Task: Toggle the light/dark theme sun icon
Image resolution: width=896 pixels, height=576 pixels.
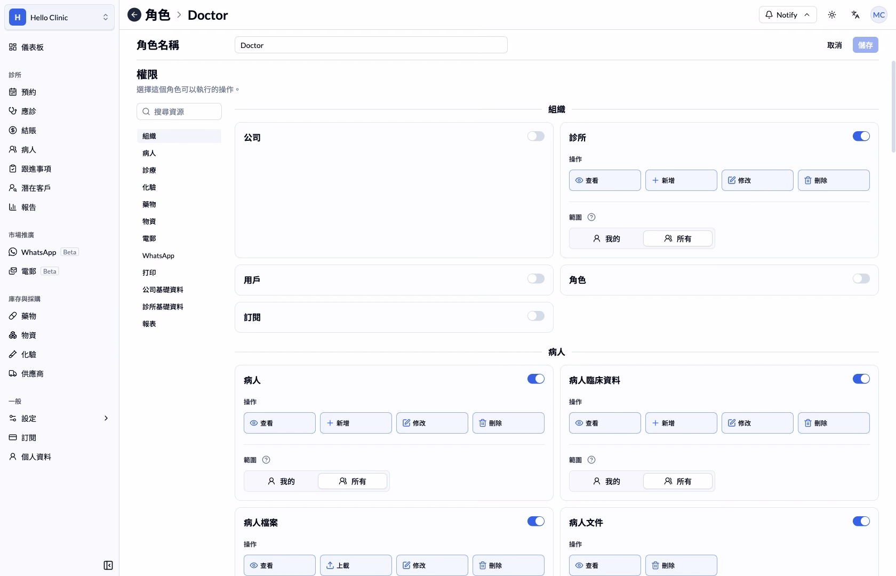Action: [x=832, y=15]
